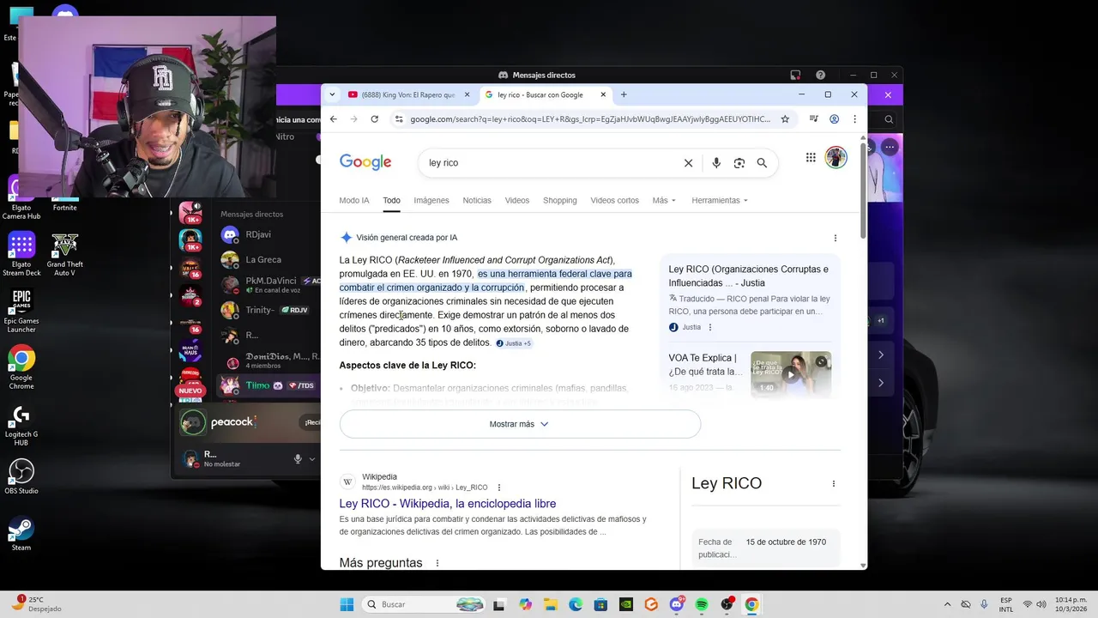Open Windows Start menu
This screenshot has height=618, width=1098.
(x=347, y=604)
